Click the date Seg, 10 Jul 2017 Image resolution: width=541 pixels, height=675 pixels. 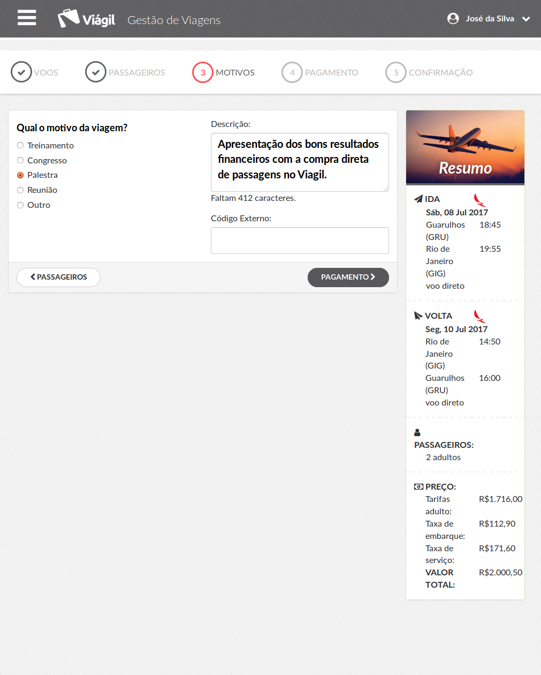pos(456,329)
